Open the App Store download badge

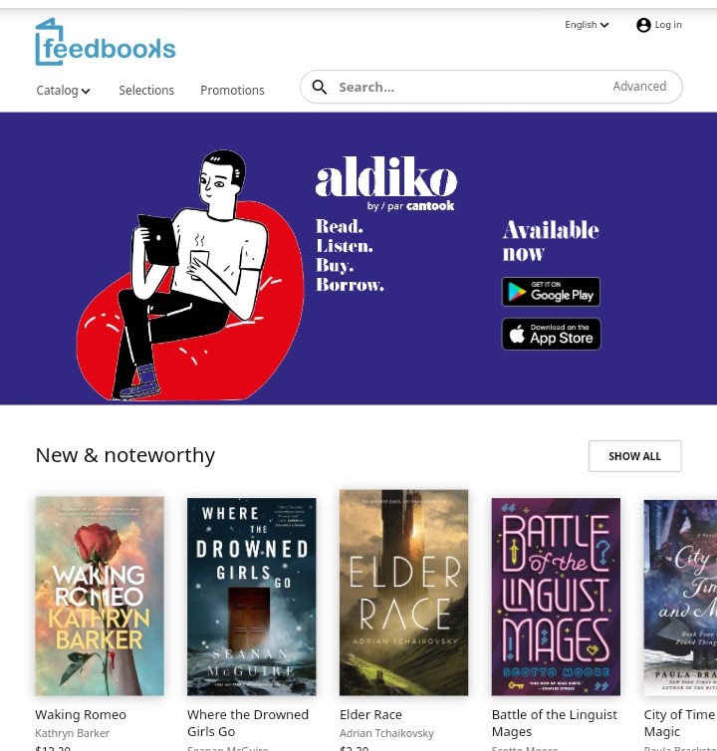coord(551,334)
